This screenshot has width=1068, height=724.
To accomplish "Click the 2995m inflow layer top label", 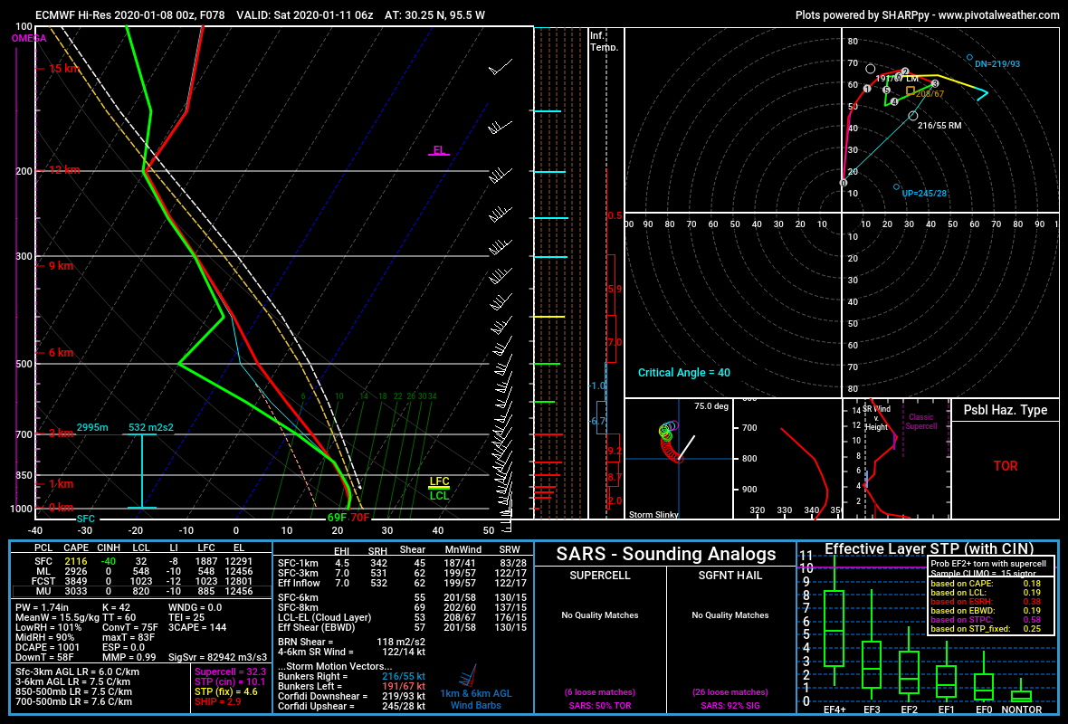I will (92, 428).
